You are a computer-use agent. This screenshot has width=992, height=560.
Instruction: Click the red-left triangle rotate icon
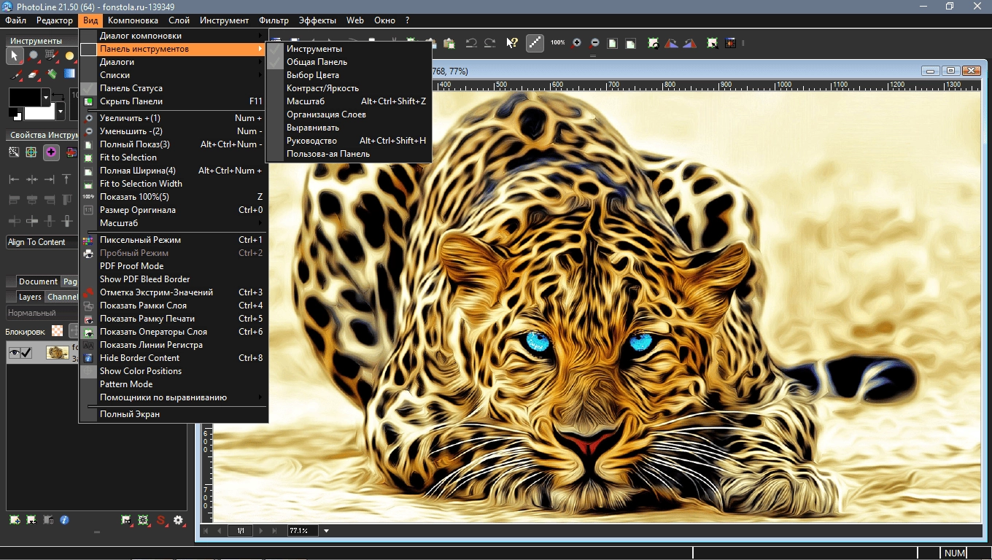pyautogui.click(x=672, y=43)
